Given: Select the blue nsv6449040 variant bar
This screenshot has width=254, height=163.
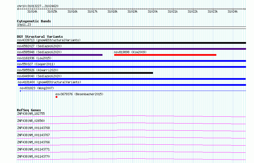Looking at the screenshot, I should (x=131, y=79).
